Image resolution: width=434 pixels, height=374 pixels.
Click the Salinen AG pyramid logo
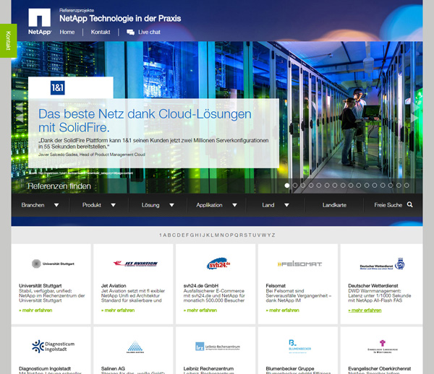click(135, 347)
